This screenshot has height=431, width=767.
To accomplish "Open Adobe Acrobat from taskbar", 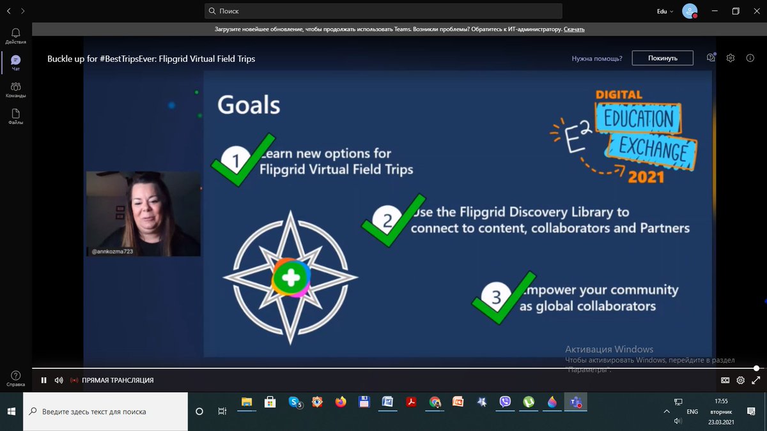I will (412, 402).
